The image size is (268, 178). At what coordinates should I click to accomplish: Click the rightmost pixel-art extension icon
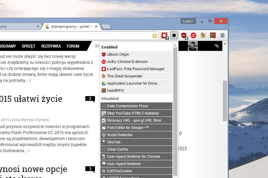213,35
